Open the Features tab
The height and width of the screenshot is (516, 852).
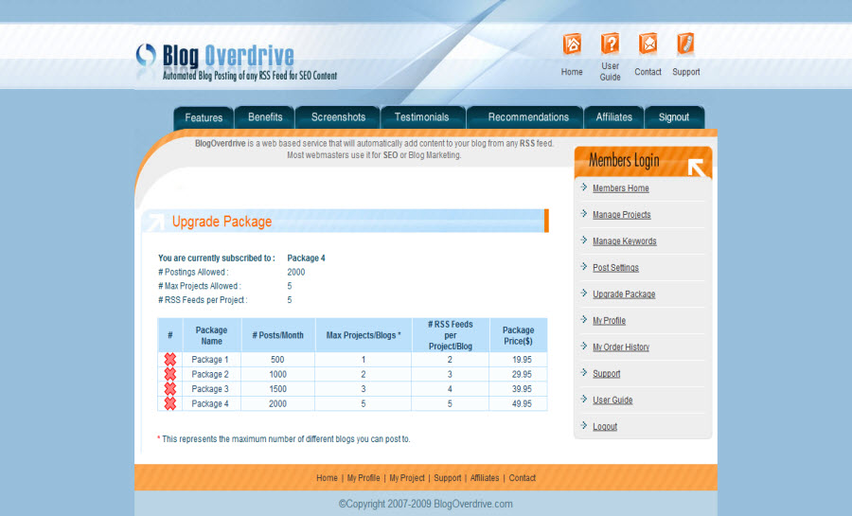point(204,117)
